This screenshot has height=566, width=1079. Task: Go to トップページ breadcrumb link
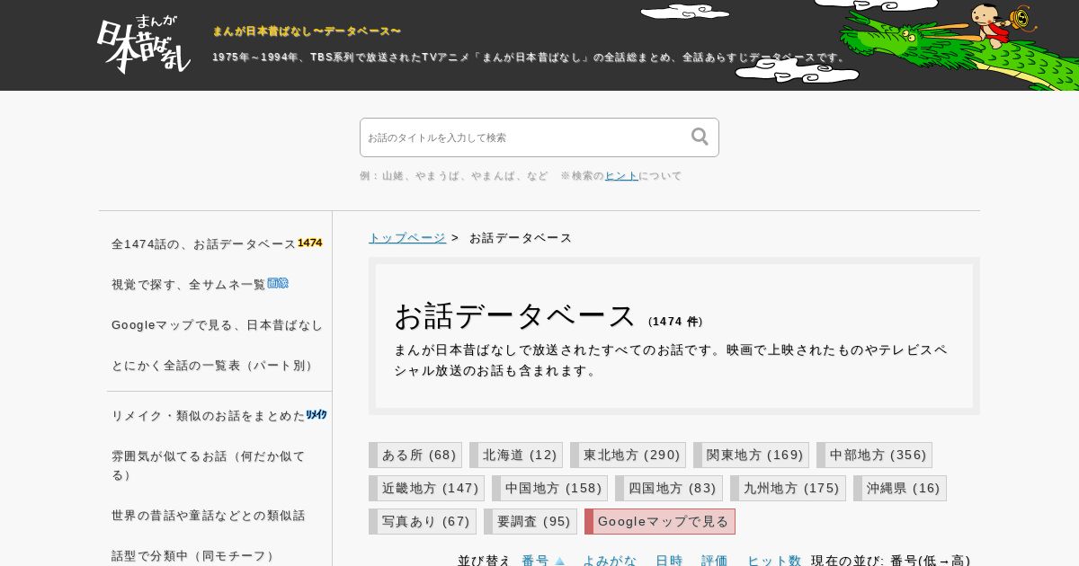tap(407, 238)
